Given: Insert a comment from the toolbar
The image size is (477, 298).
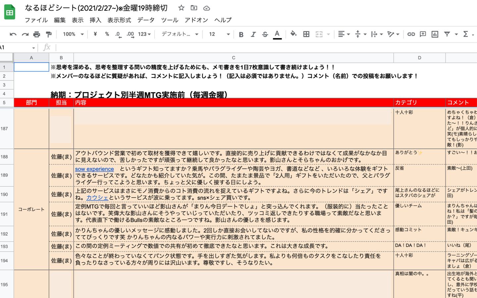Looking at the screenshot, I should 423,34.
